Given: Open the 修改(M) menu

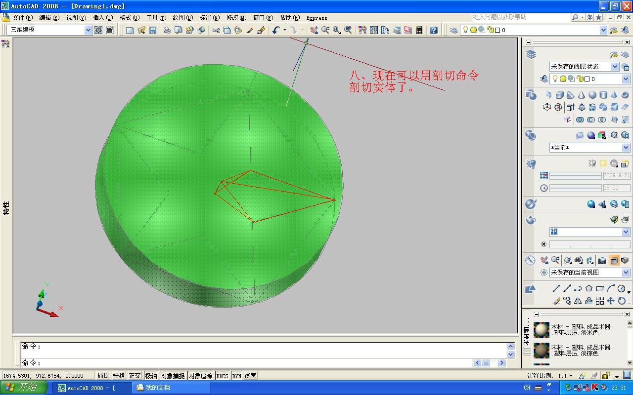Looking at the screenshot, I should (x=236, y=18).
